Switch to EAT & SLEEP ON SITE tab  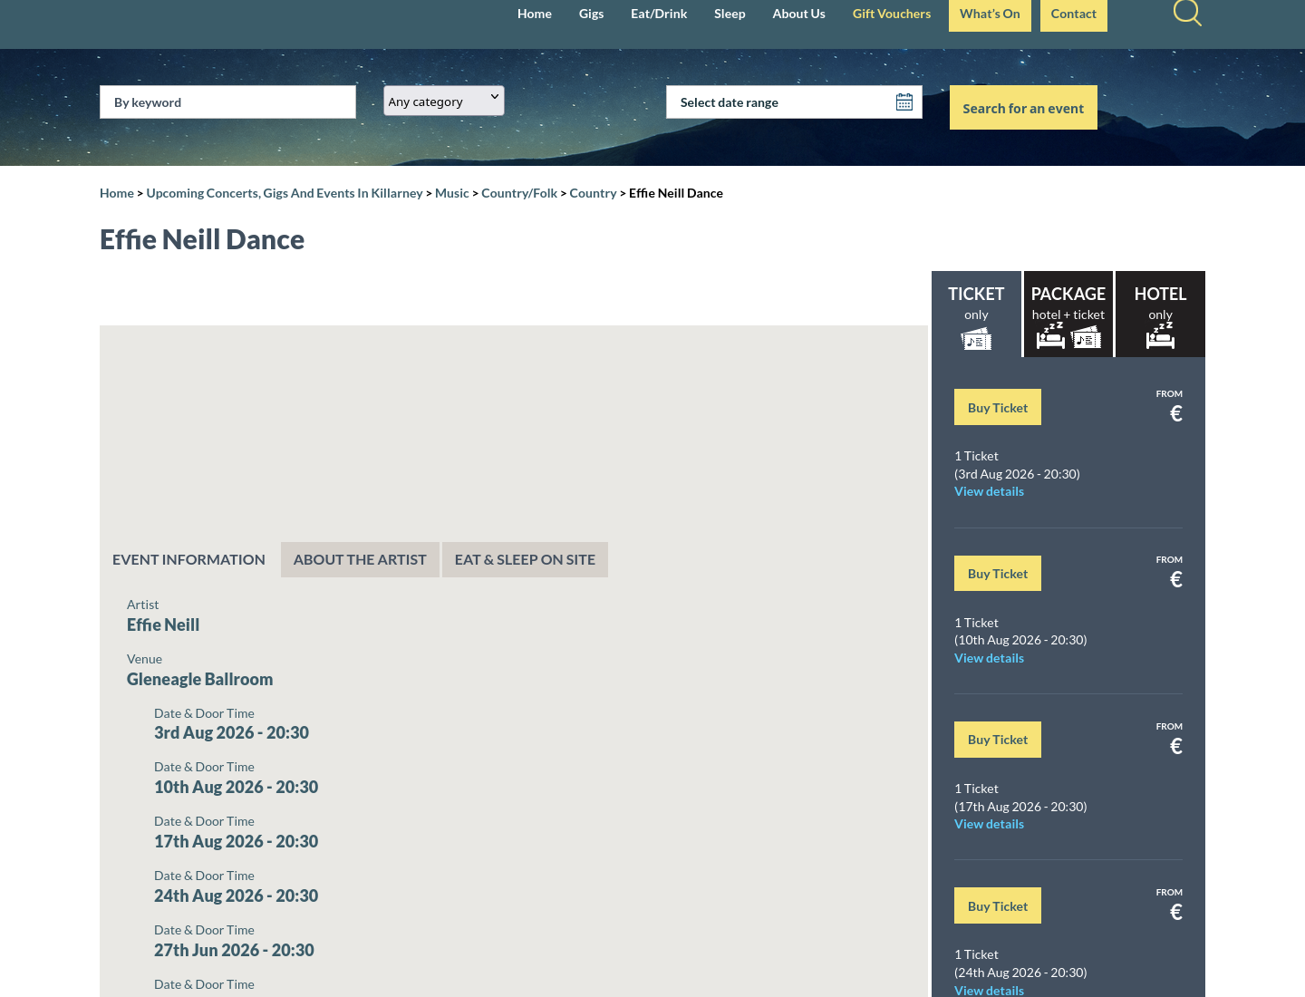click(x=525, y=560)
